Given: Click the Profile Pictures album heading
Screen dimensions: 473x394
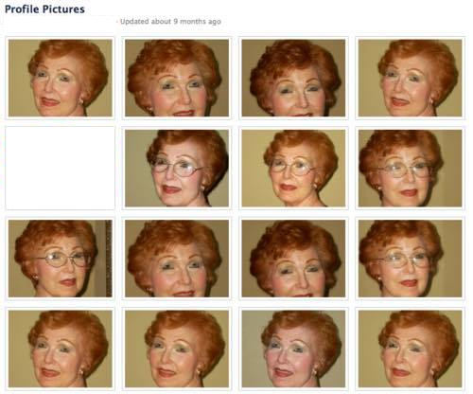Looking at the screenshot, I should [x=44, y=9].
